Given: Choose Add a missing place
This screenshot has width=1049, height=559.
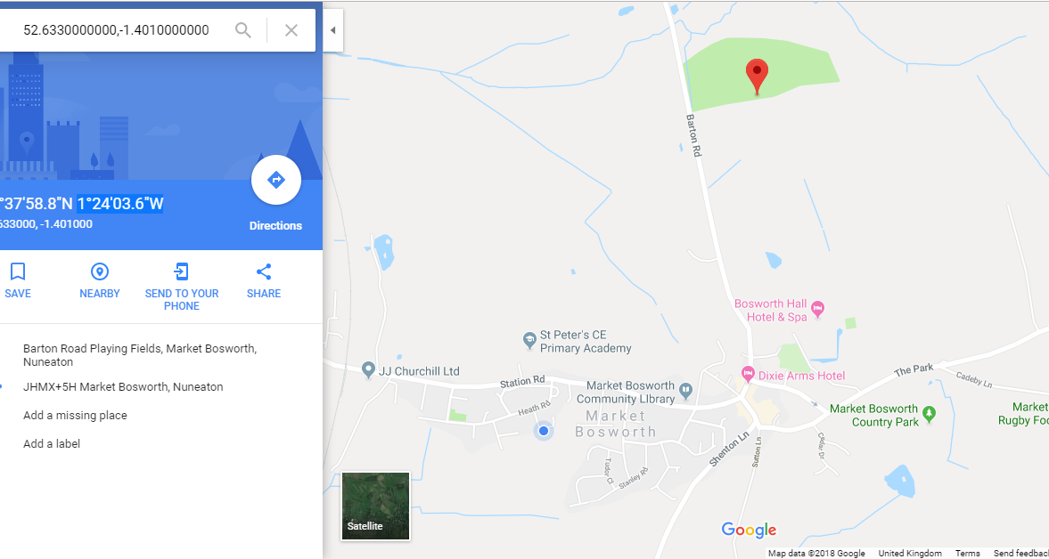Looking at the screenshot, I should click(75, 416).
